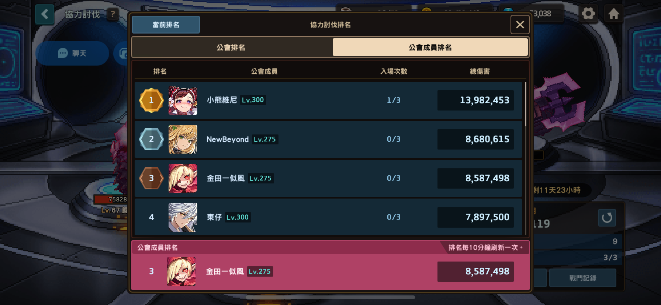The image size is (661, 305).
Task: Select the bronze rank 3 badge
Action: click(x=151, y=178)
